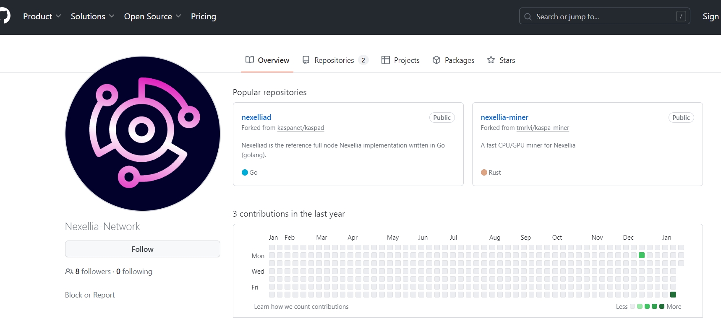Click the 'Aug' month label
The height and width of the screenshot is (326, 721).
(x=495, y=237)
